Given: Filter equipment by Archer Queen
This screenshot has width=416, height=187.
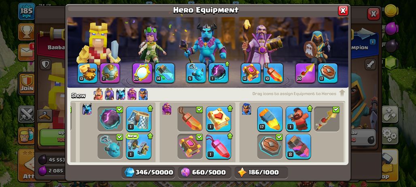Looking at the screenshot, I should [x=109, y=94].
